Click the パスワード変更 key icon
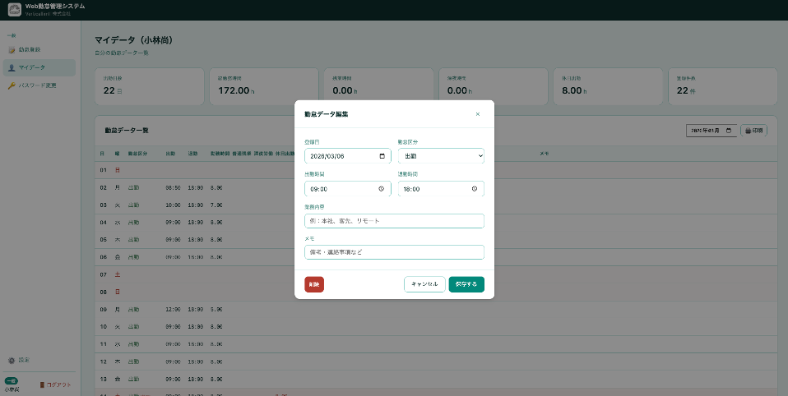Image resolution: width=788 pixels, height=396 pixels. (x=12, y=85)
